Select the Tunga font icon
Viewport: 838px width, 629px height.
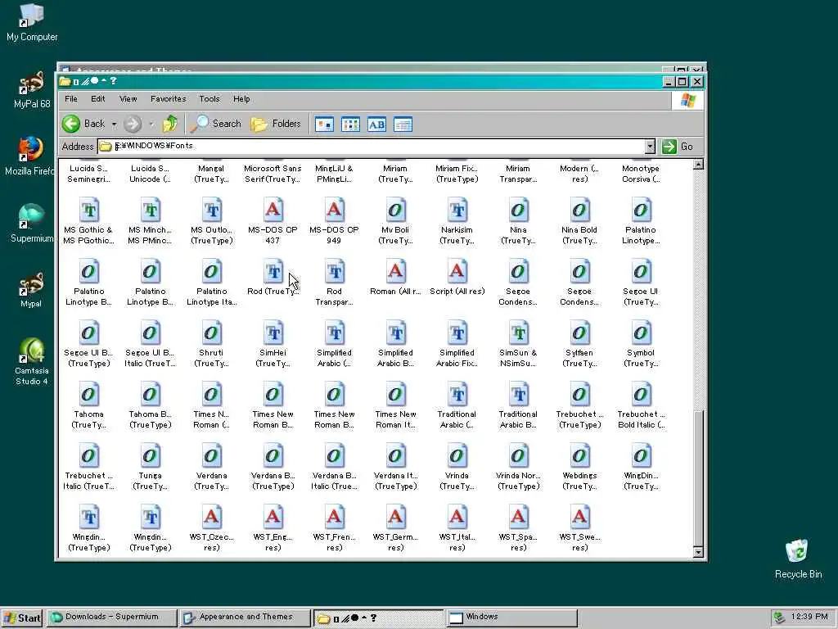pyautogui.click(x=151, y=456)
